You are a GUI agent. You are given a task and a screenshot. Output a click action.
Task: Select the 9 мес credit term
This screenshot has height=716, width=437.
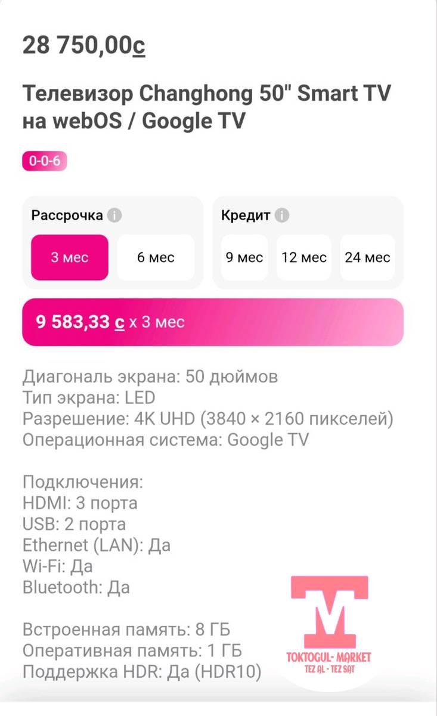point(244,257)
